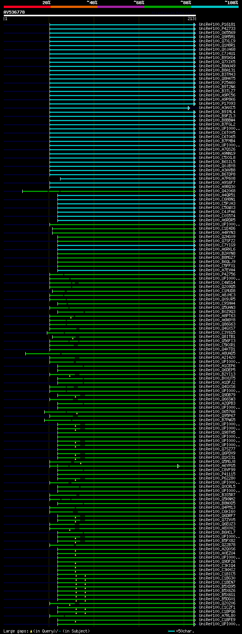Click the cyan ~100% identity legend segment
242x634 pixels.
[214, 7]
